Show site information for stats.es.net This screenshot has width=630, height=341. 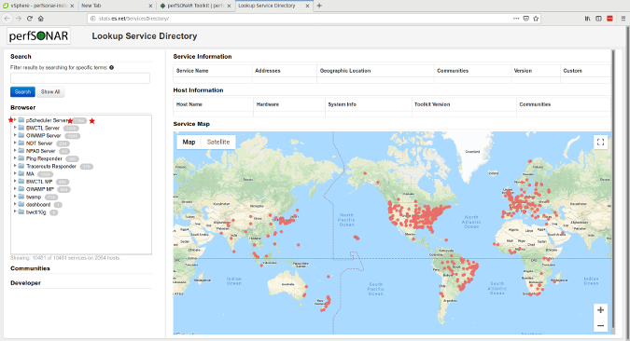[x=92, y=19]
